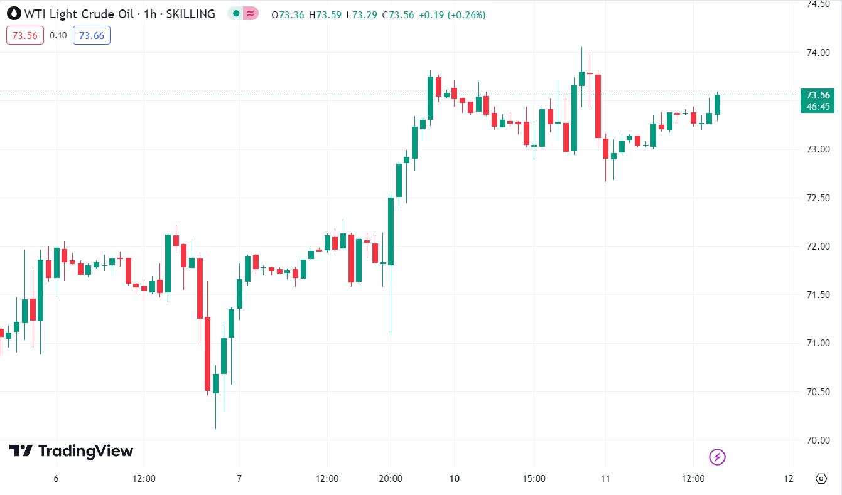
Task: Click the 20:00 label on time axis
Action: (391, 479)
